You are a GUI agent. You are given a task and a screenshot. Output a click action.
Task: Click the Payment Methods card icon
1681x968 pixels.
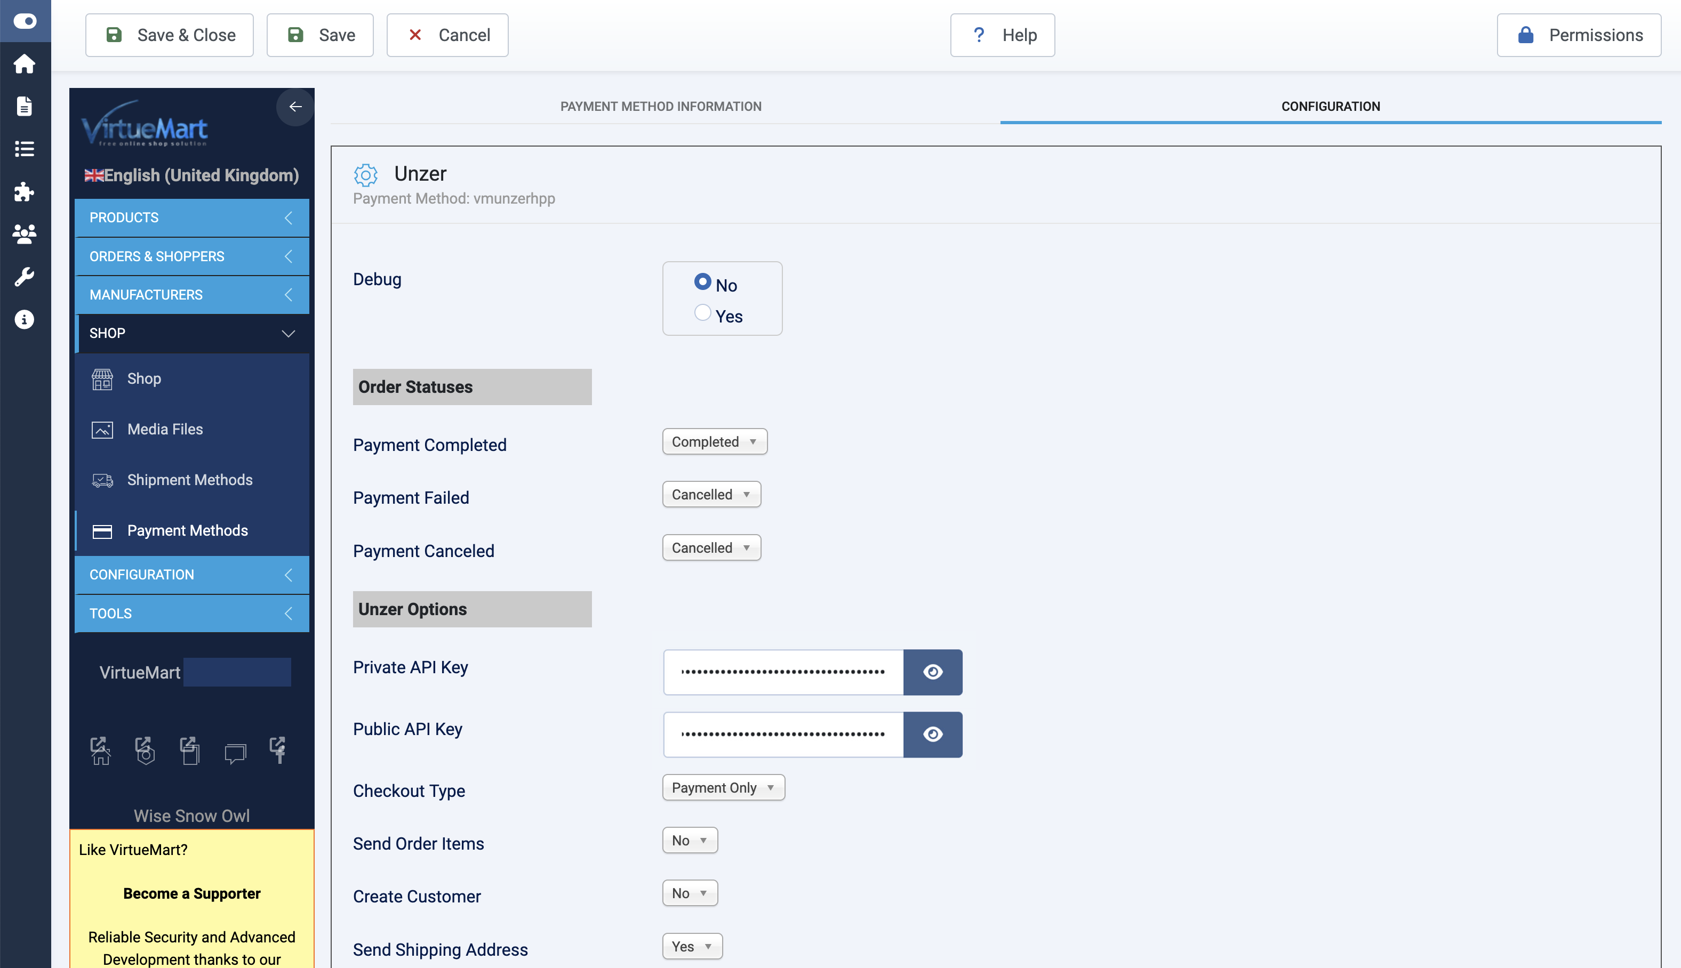[102, 531]
